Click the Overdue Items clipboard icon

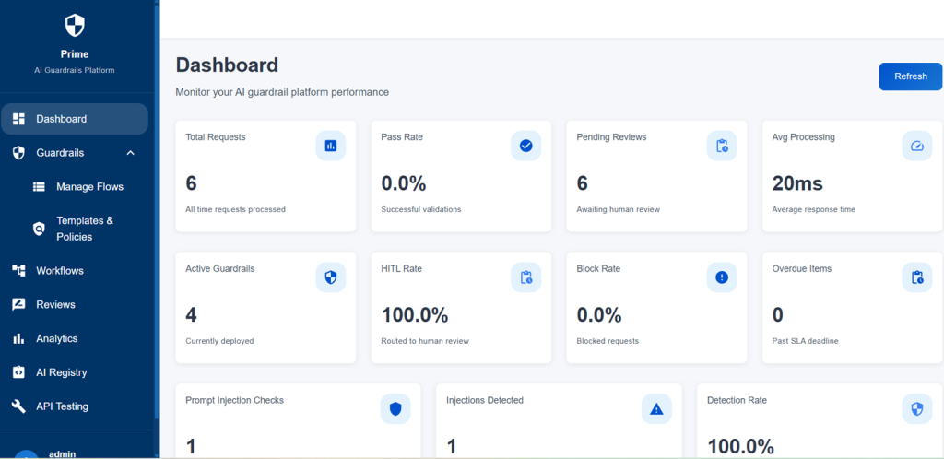click(x=916, y=277)
